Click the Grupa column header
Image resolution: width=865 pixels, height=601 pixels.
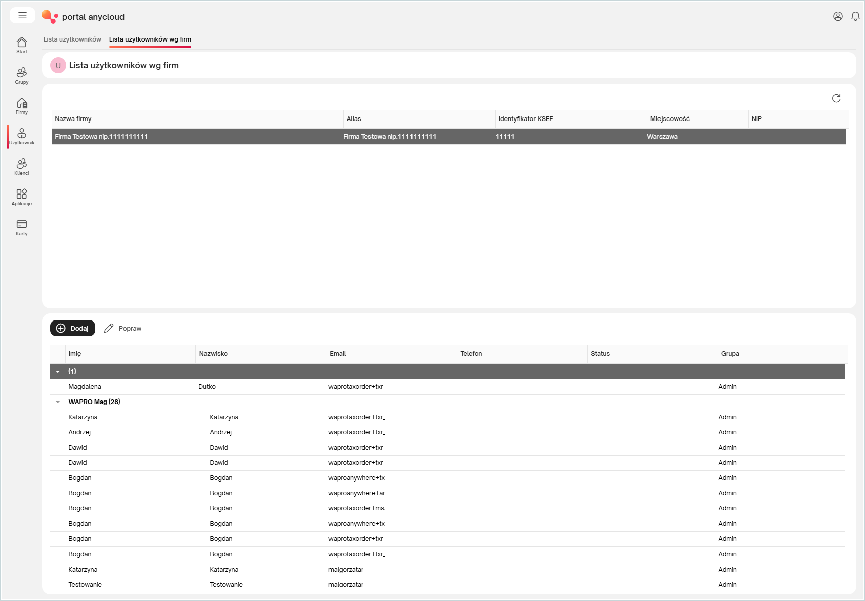pos(782,354)
